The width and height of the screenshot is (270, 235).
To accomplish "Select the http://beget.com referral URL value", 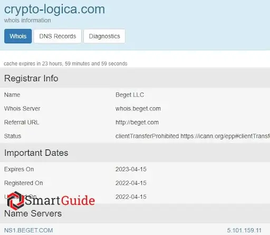I will 137,122.
